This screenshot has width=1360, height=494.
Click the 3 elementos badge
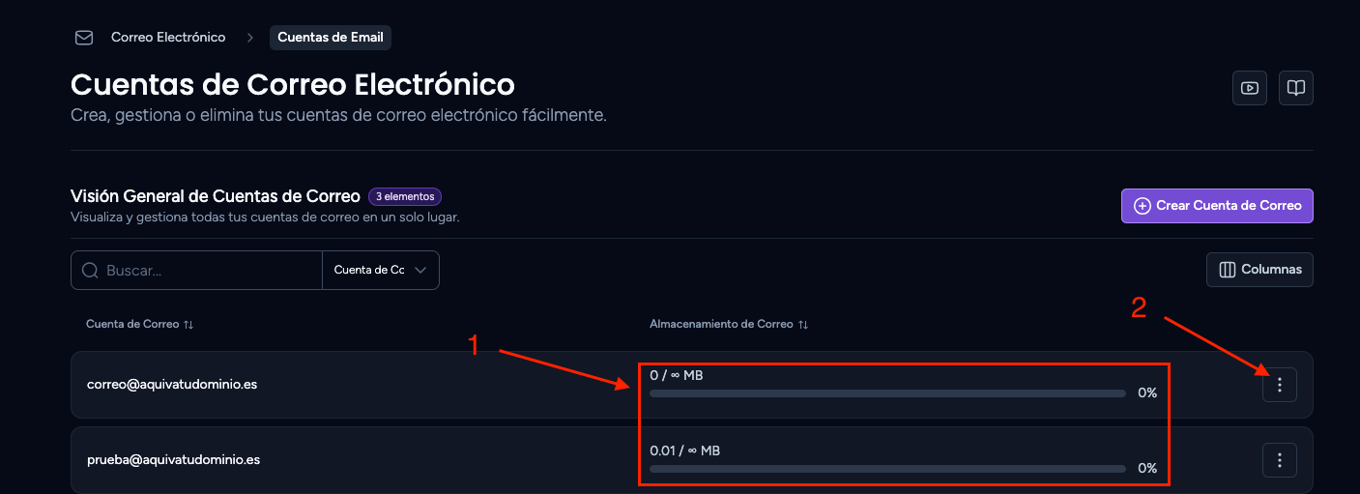coord(405,196)
